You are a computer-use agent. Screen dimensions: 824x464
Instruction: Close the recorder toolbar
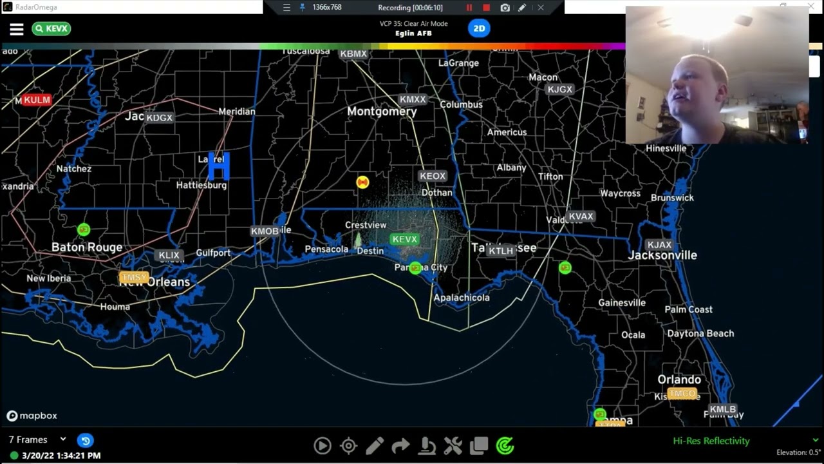click(541, 8)
